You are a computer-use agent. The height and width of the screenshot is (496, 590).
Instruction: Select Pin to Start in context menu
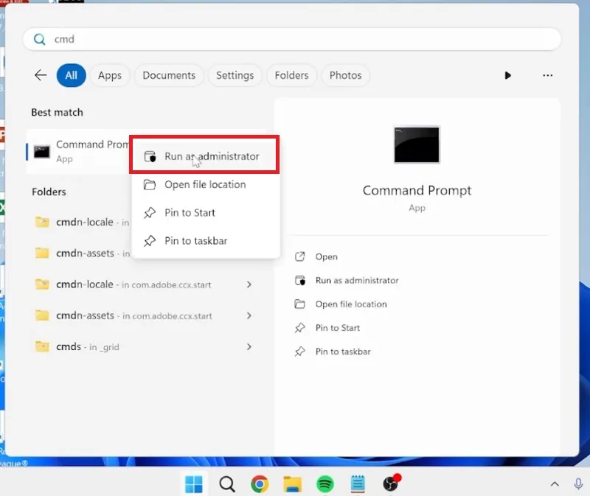[205, 212]
